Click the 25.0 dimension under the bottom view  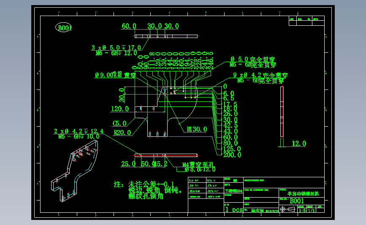[x=128, y=164]
